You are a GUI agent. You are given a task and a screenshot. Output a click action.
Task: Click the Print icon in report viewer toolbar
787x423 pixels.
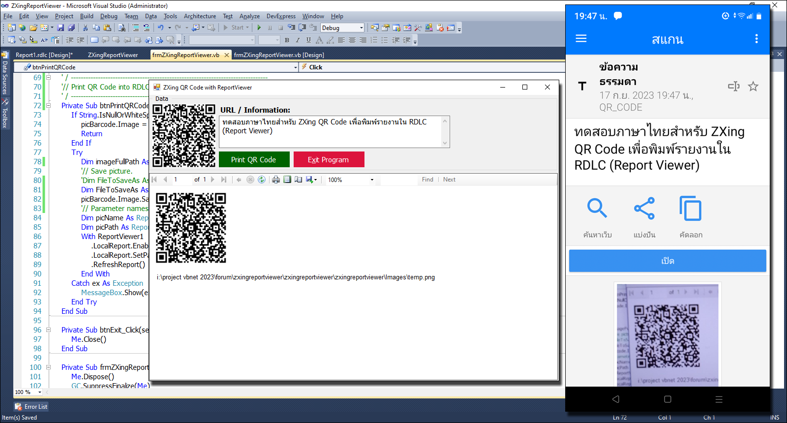click(276, 180)
